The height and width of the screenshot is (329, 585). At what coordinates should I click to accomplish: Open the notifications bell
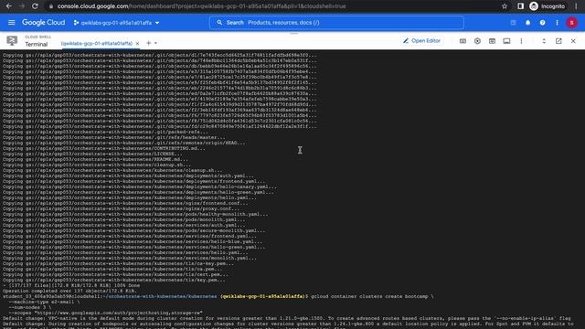pyautogui.click(x=527, y=23)
